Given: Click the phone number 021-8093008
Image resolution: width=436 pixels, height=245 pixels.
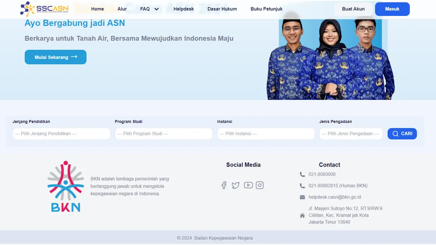Looking at the screenshot, I should point(322,174).
